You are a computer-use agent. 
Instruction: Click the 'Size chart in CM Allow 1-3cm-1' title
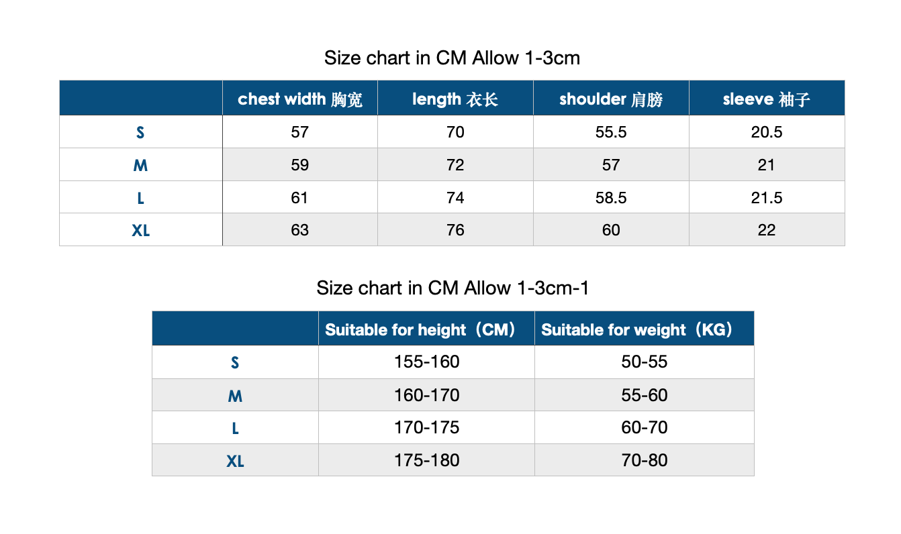(453, 288)
